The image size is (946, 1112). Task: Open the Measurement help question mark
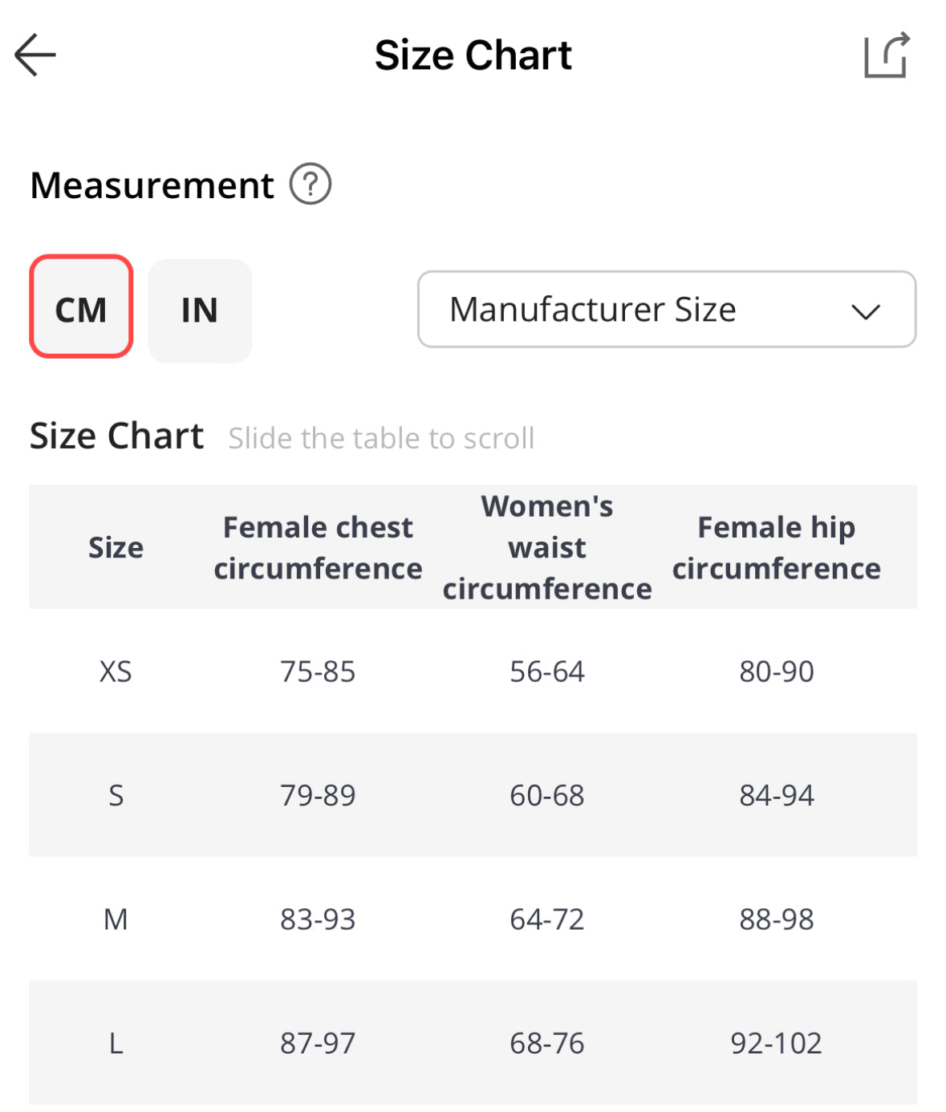pos(311,185)
